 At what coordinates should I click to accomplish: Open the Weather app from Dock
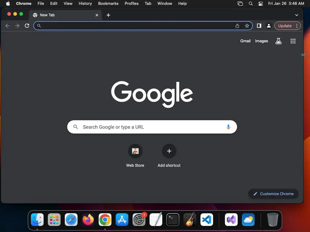tap(248, 220)
